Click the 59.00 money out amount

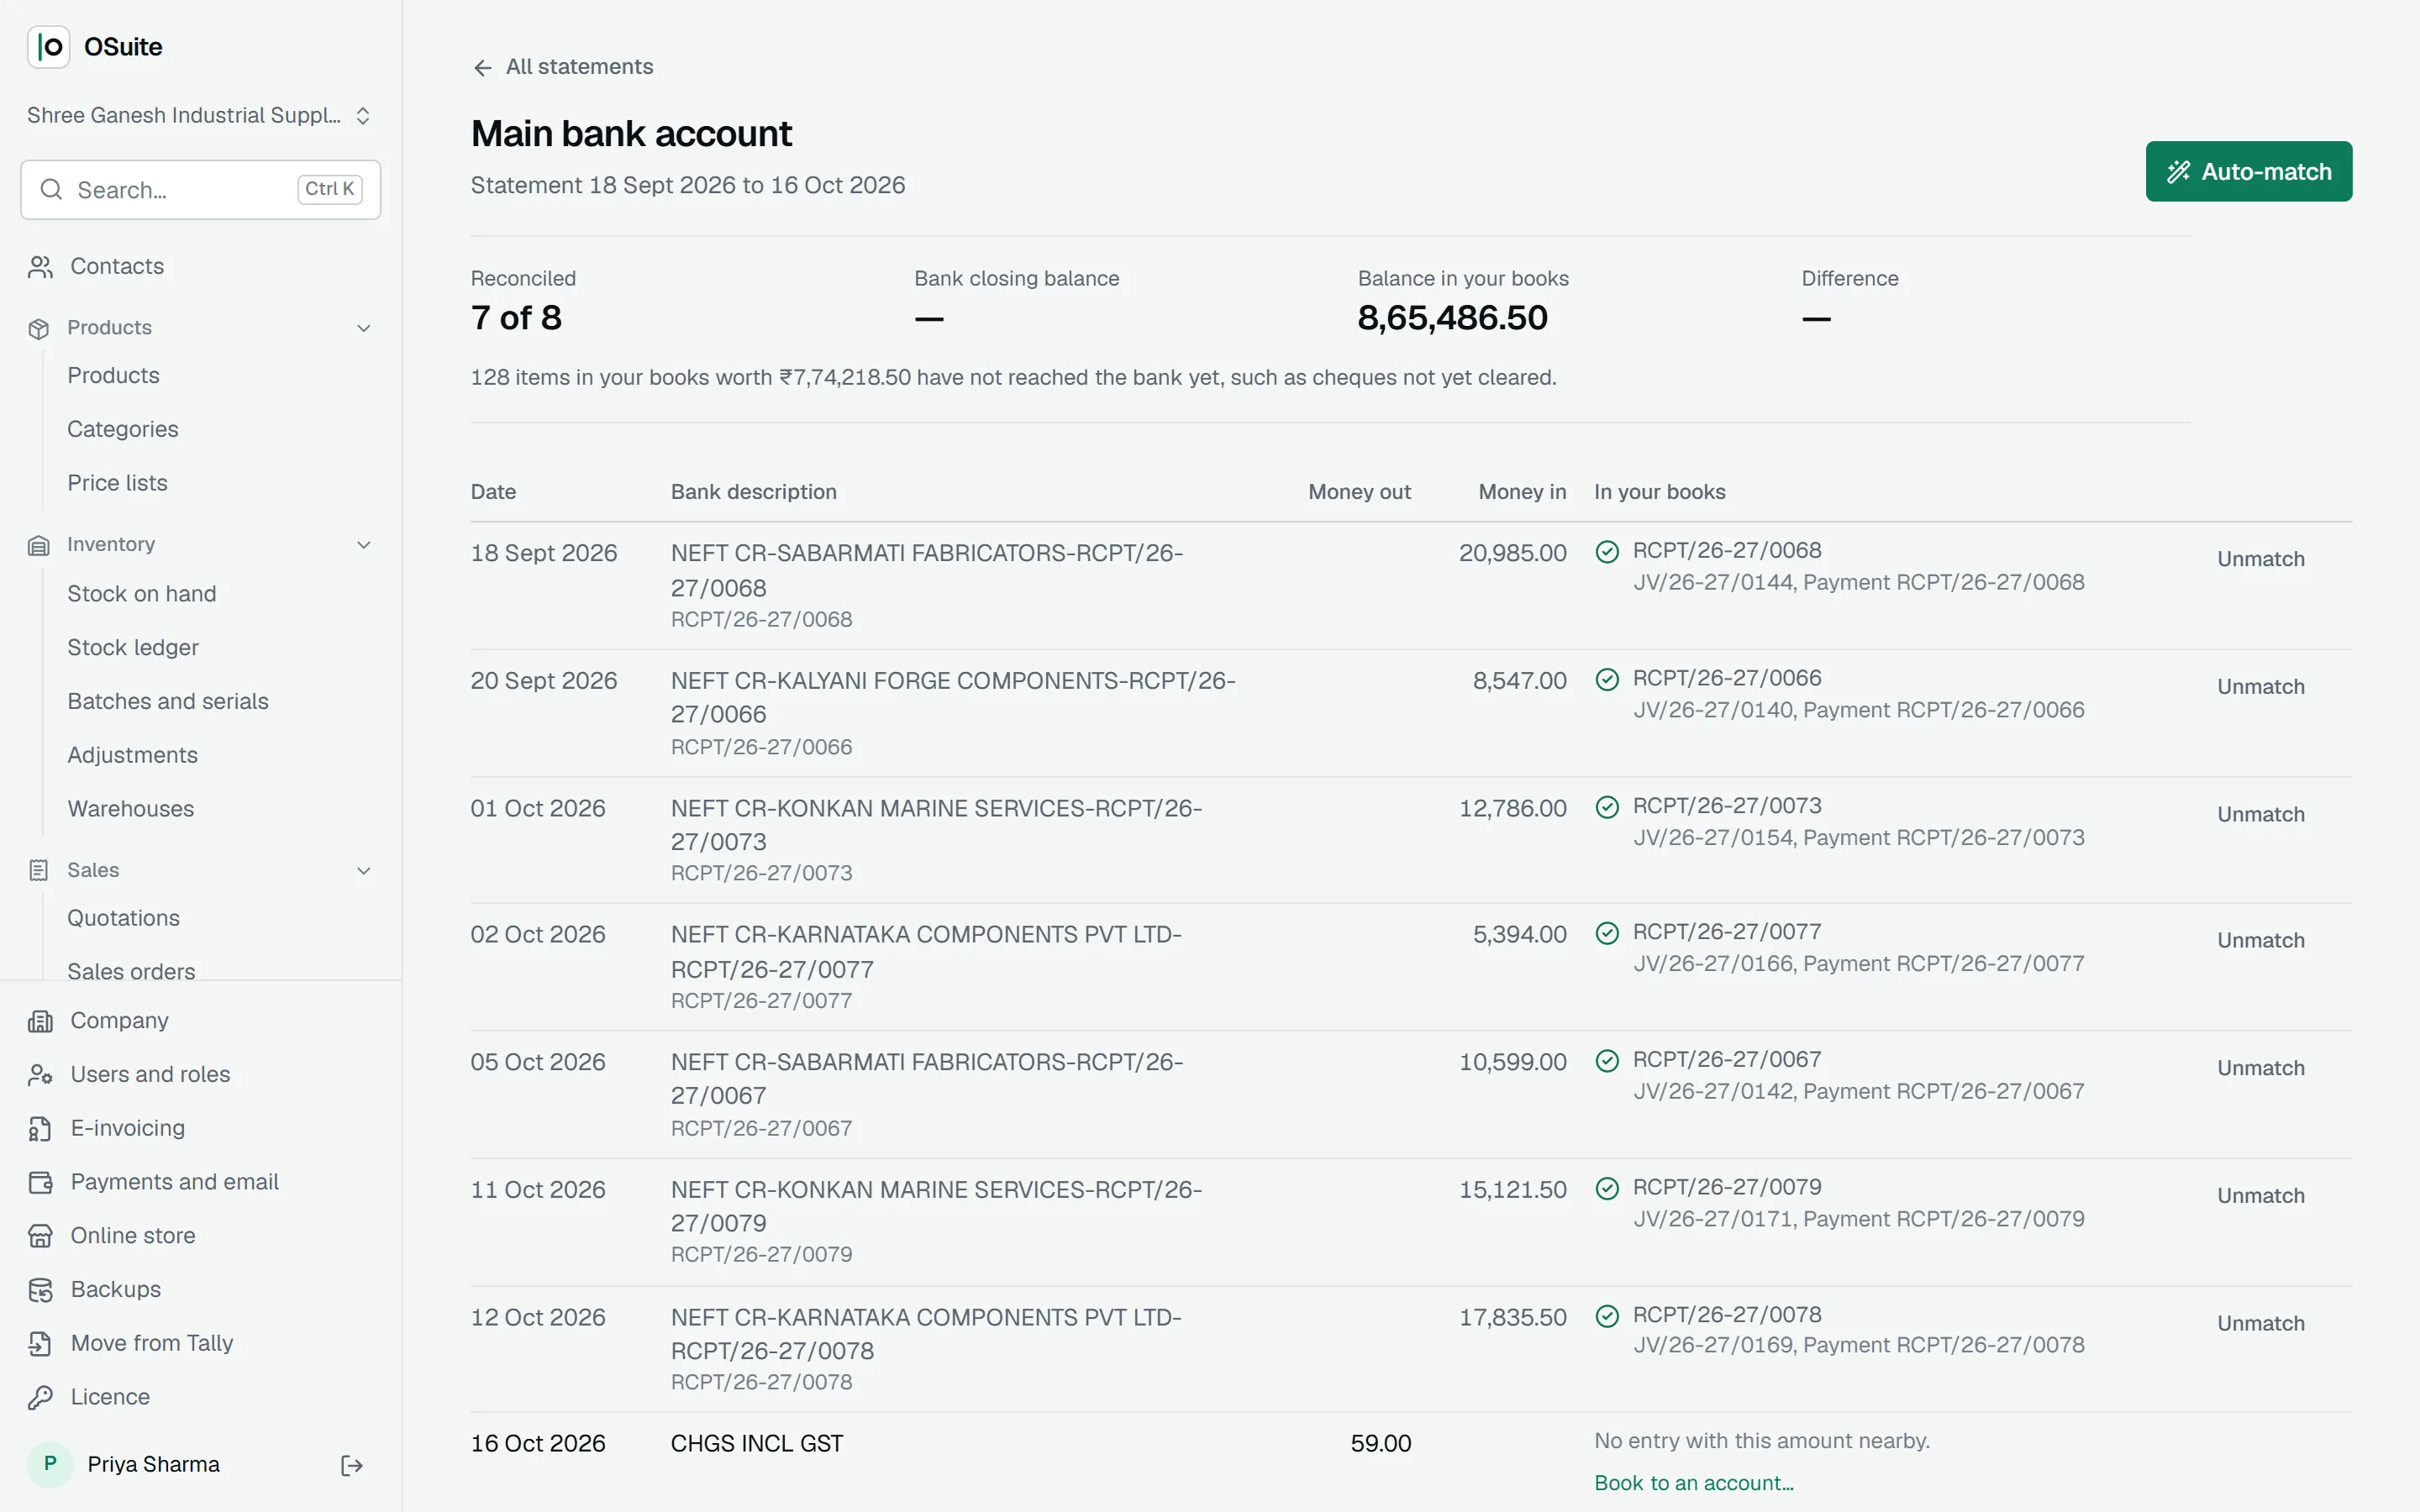point(1380,1444)
